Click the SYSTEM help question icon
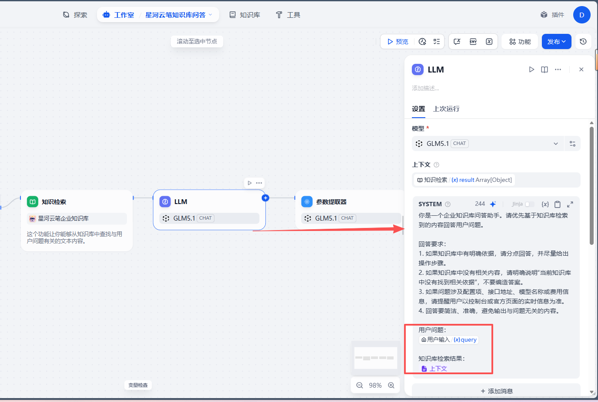This screenshot has height=402, width=598. tap(448, 204)
